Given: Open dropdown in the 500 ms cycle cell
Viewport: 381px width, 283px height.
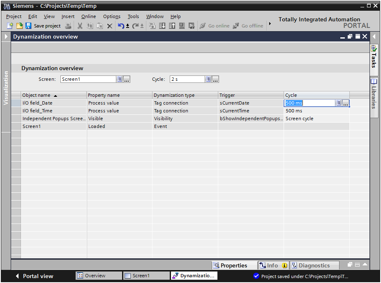Looking at the screenshot, I should click(x=339, y=103).
